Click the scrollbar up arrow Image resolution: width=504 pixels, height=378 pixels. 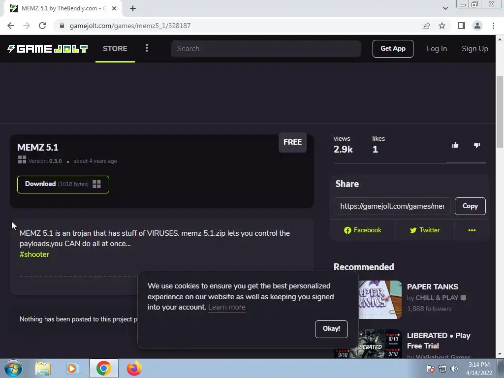[x=500, y=39]
